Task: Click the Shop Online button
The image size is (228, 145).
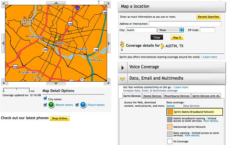Action: pos(60,118)
